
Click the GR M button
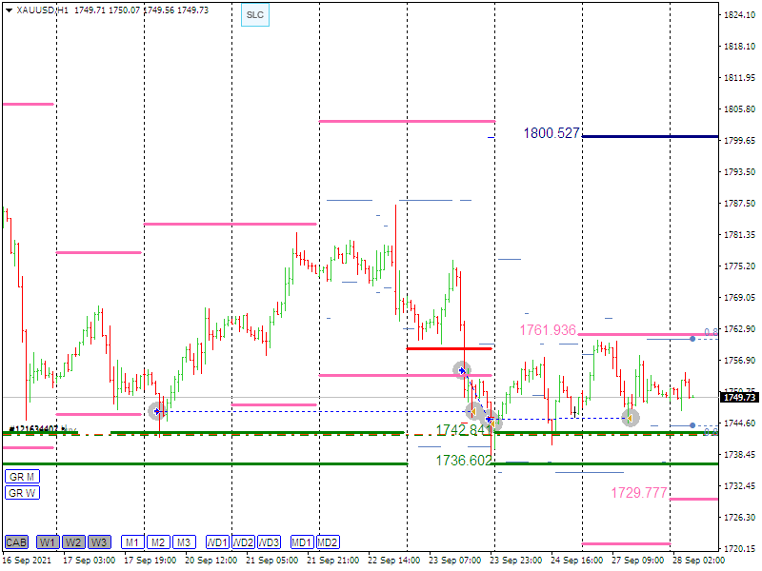tap(21, 476)
